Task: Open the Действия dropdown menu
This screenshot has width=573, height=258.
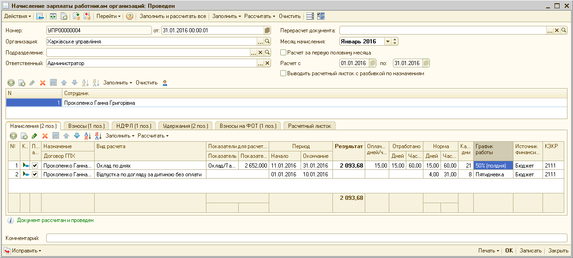Action: point(18,16)
